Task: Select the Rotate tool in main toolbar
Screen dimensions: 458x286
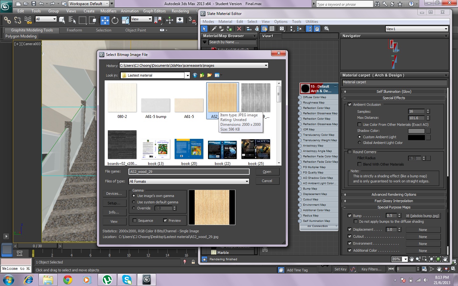Action: 115,20
